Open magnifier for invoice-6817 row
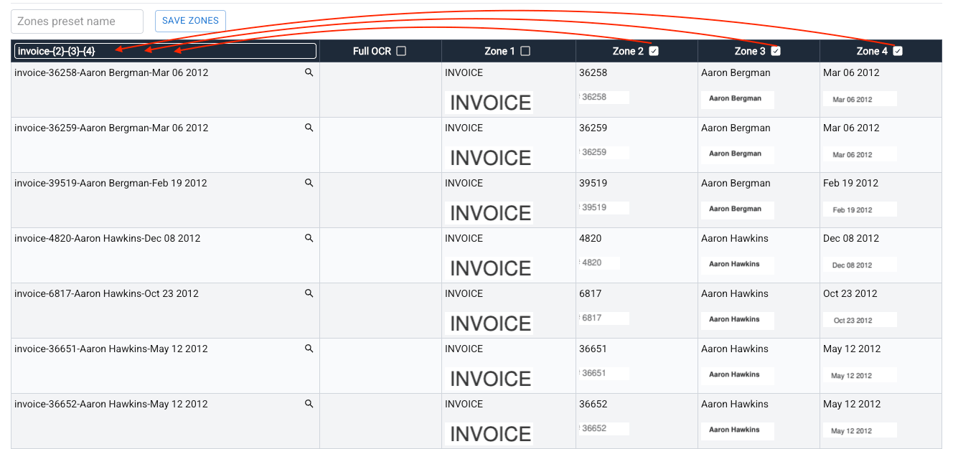This screenshot has width=953, height=449. (x=309, y=293)
